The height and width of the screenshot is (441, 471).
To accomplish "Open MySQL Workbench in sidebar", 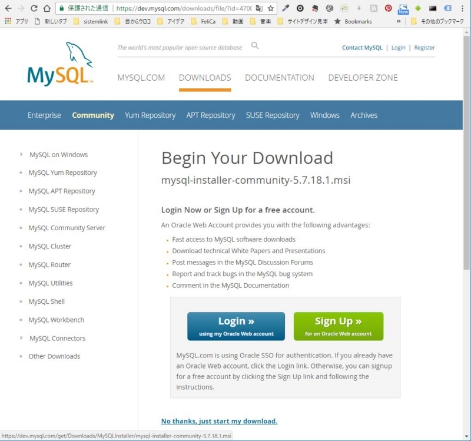I will point(57,320).
